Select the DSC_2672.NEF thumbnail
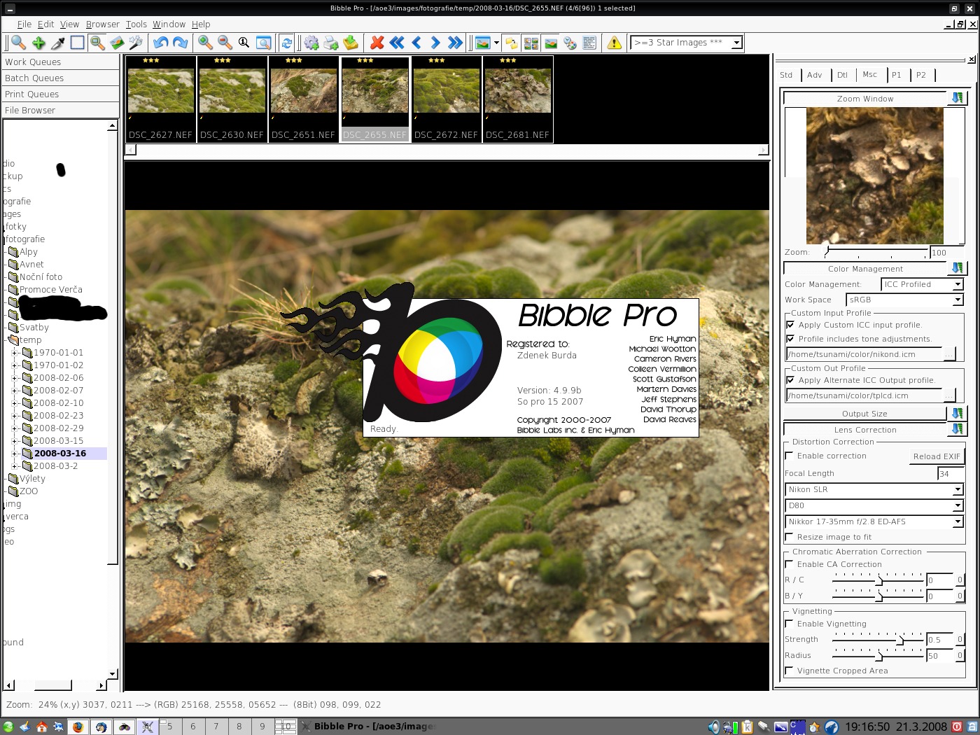 click(447, 99)
